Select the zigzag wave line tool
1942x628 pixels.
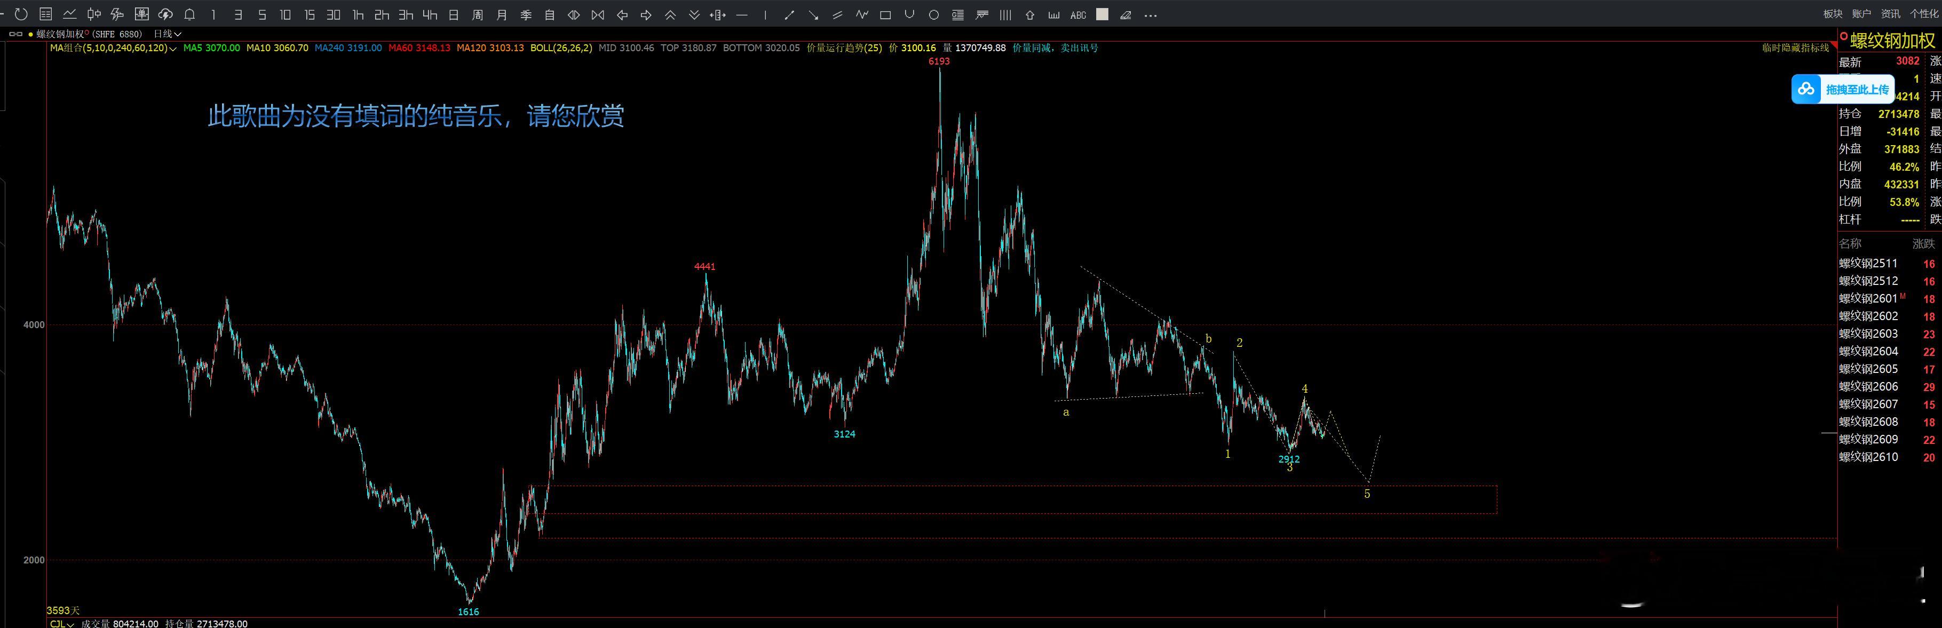(x=862, y=14)
